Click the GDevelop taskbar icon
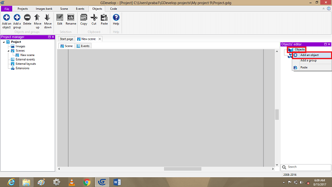332x187 pixels. click(102, 182)
